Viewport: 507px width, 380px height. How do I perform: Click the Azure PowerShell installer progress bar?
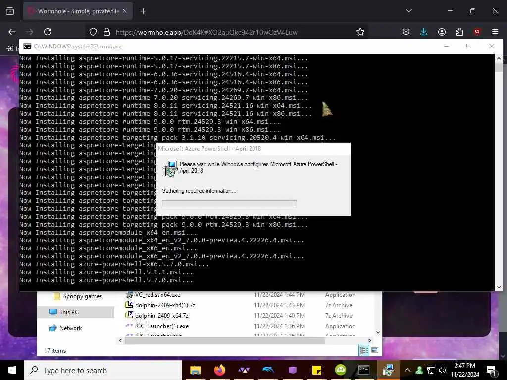(229, 204)
